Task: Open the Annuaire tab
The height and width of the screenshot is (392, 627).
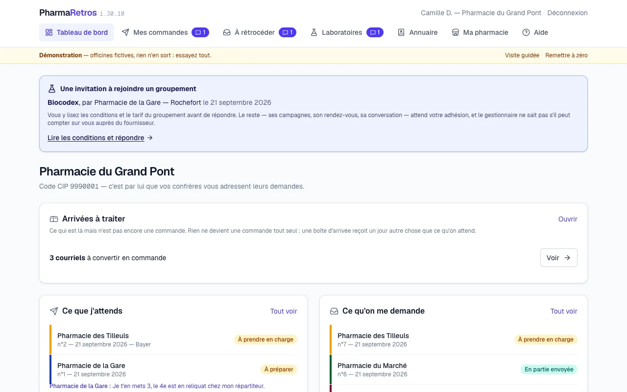Action: (x=417, y=32)
